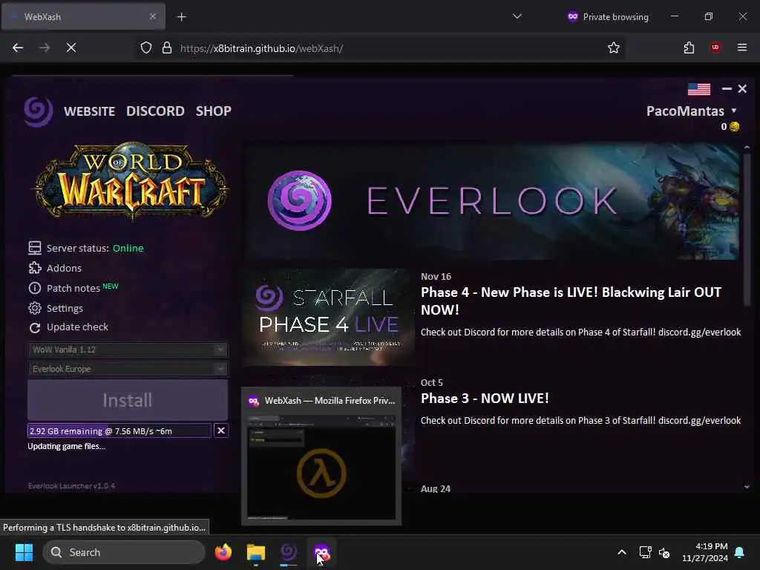Bookmark this page with the star icon
The width and height of the screenshot is (760, 570).
(614, 48)
